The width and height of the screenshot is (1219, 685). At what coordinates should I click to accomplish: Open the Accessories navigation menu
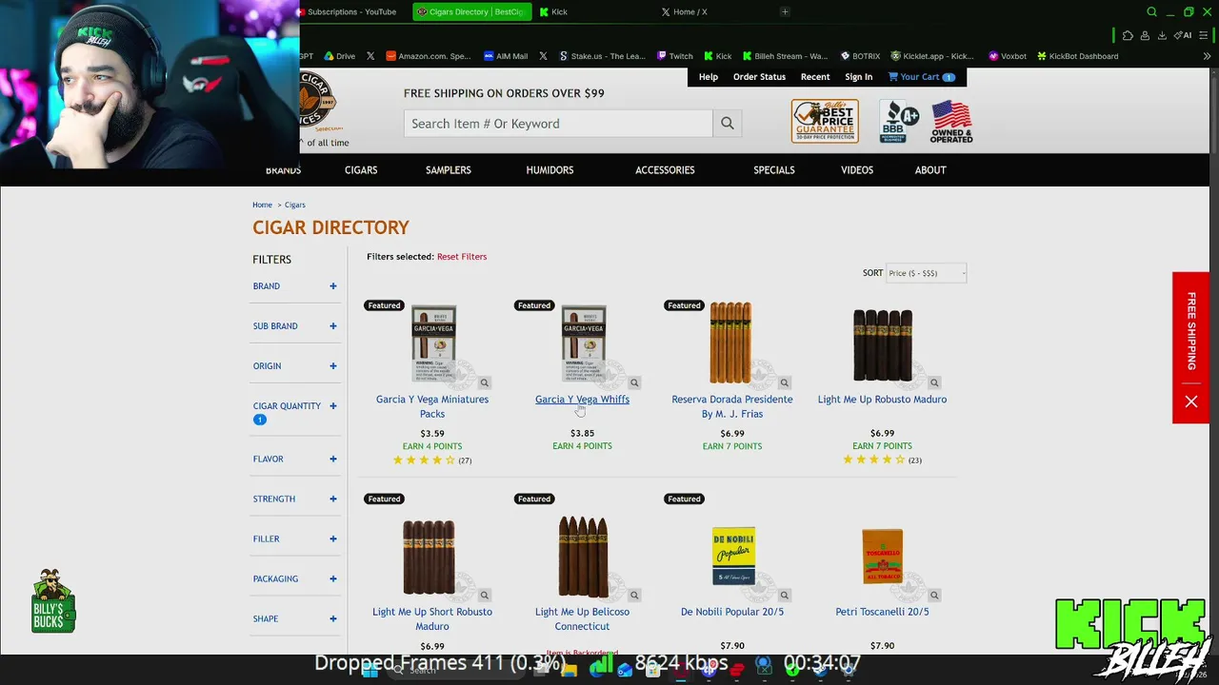pyautogui.click(x=665, y=170)
